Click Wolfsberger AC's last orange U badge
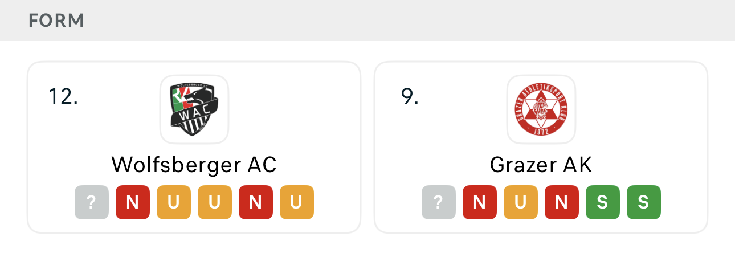The width and height of the screenshot is (735, 257). tap(297, 202)
